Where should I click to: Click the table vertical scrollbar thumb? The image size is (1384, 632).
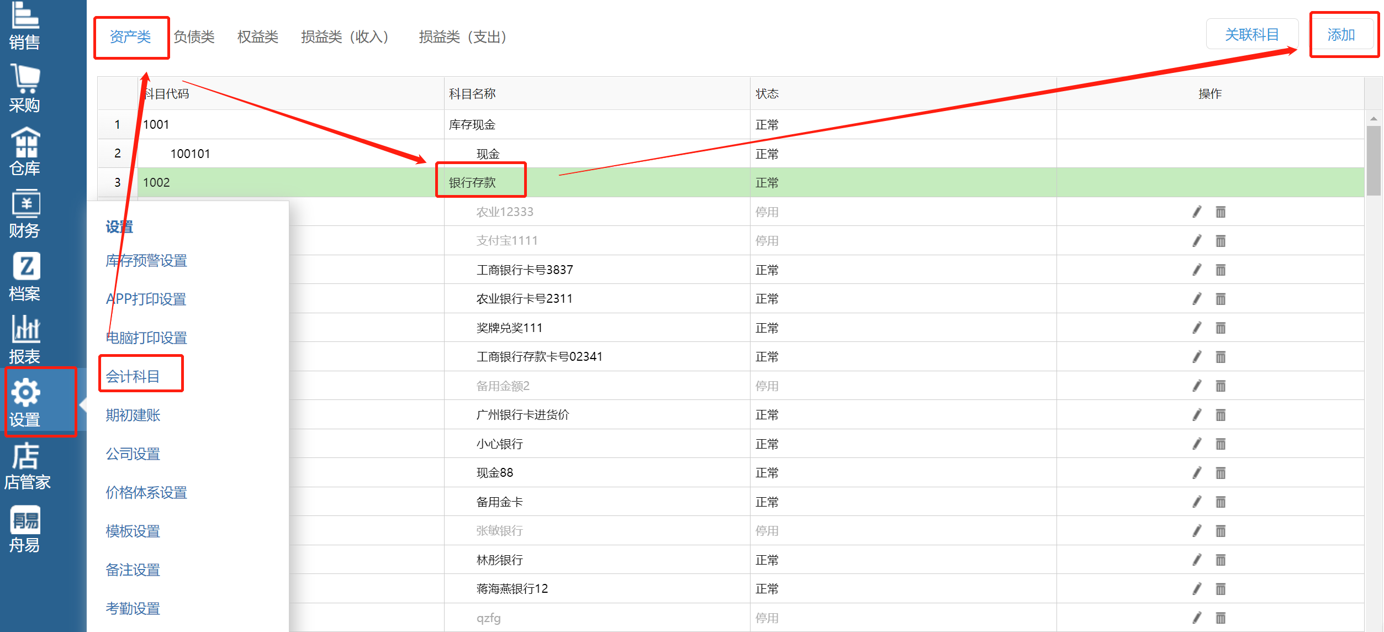click(x=1374, y=160)
